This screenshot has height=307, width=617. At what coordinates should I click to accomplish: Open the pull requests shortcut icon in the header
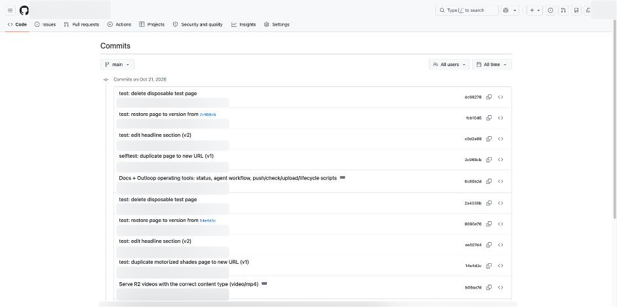tap(563, 10)
